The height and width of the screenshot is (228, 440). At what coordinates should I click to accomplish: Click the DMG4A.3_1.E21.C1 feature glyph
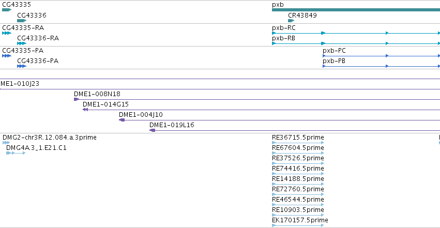16,153
